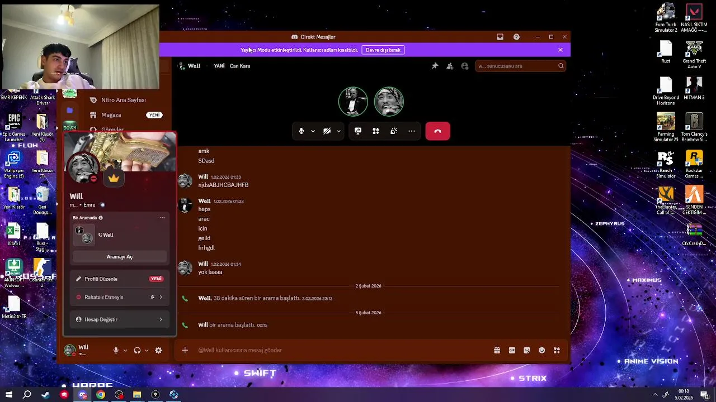Click the message input field

click(341, 350)
